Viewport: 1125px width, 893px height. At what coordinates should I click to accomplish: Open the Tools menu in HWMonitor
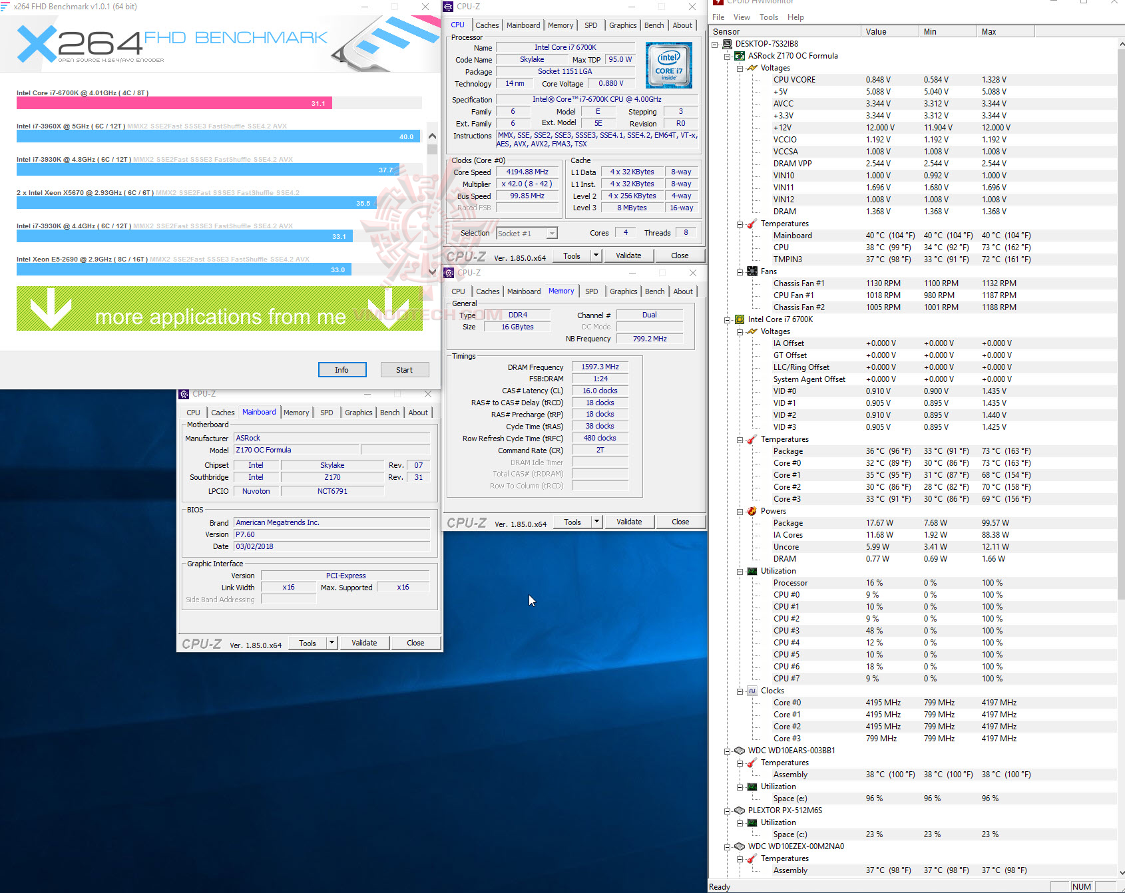(769, 17)
